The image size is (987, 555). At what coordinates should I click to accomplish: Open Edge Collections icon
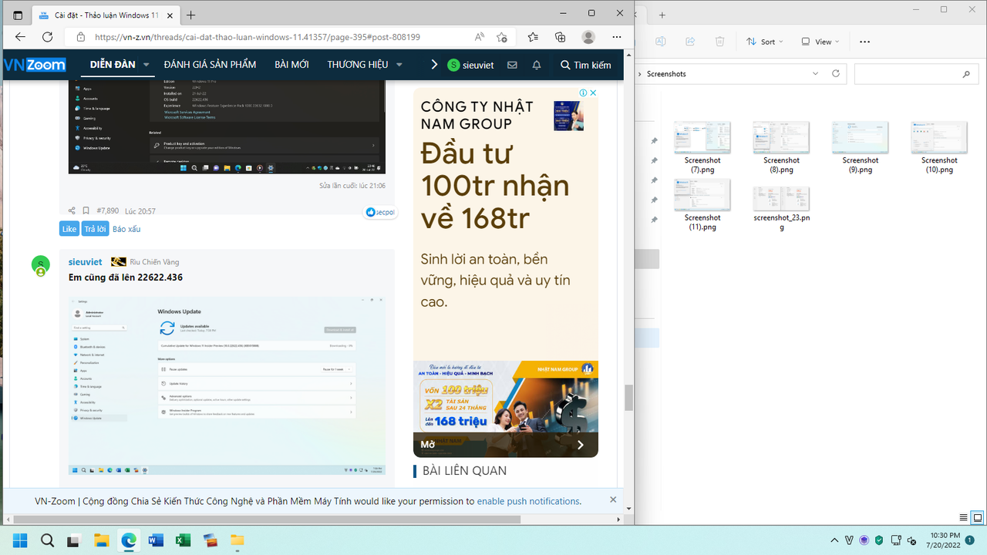click(561, 37)
